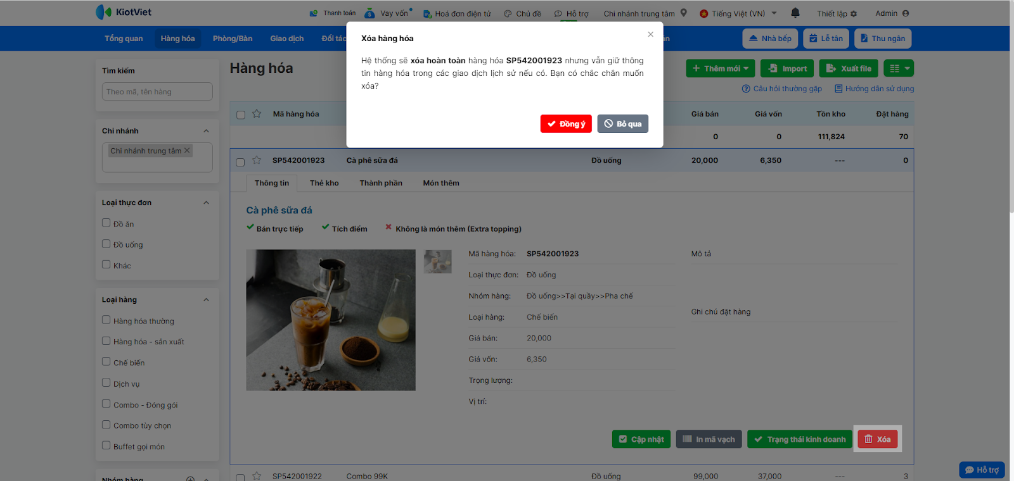Switch to the Thẻ kho tab

pyautogui.click(x=324, y=183)
